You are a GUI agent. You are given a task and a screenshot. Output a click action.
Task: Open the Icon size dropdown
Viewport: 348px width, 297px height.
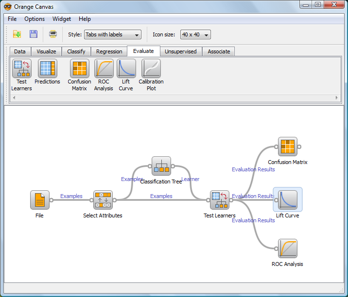[x=195, y=34]
